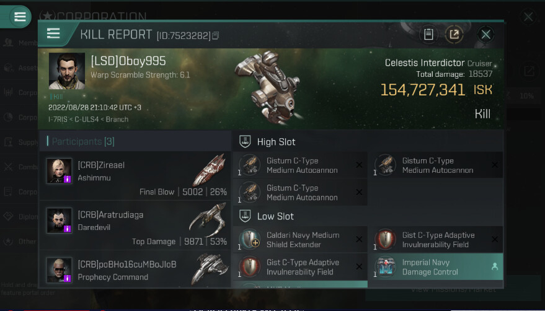The height and width of the screenshot is (311, 545).
Task: Open the kill report hamburger menu
Action: (53, 33)
